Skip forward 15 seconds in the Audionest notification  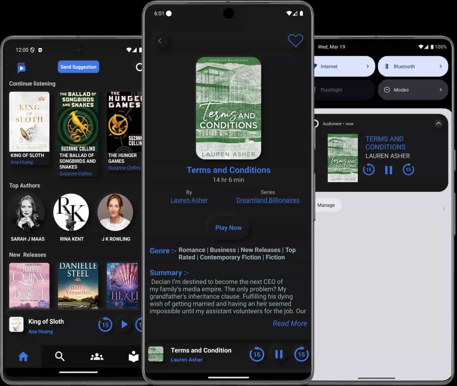[x=408, y=170]
